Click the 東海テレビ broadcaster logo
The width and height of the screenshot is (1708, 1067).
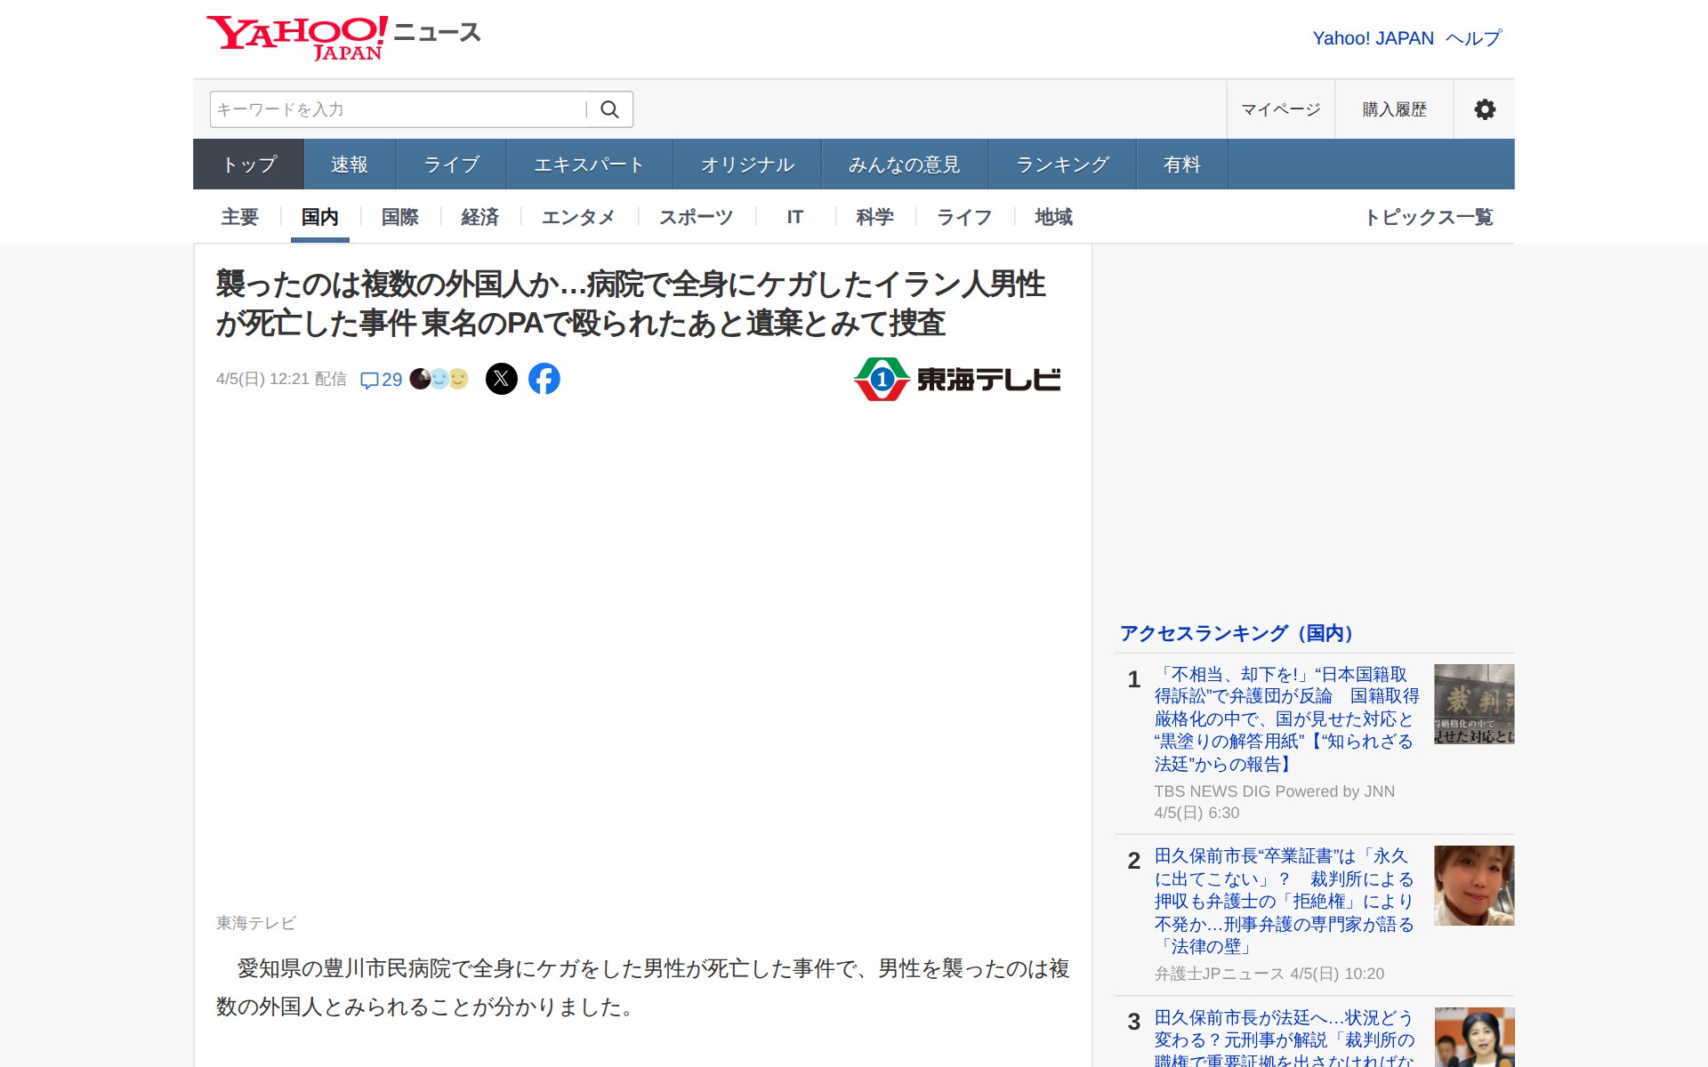[957, 378]
